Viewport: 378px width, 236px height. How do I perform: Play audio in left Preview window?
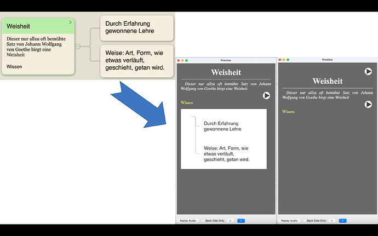(266, 95)
